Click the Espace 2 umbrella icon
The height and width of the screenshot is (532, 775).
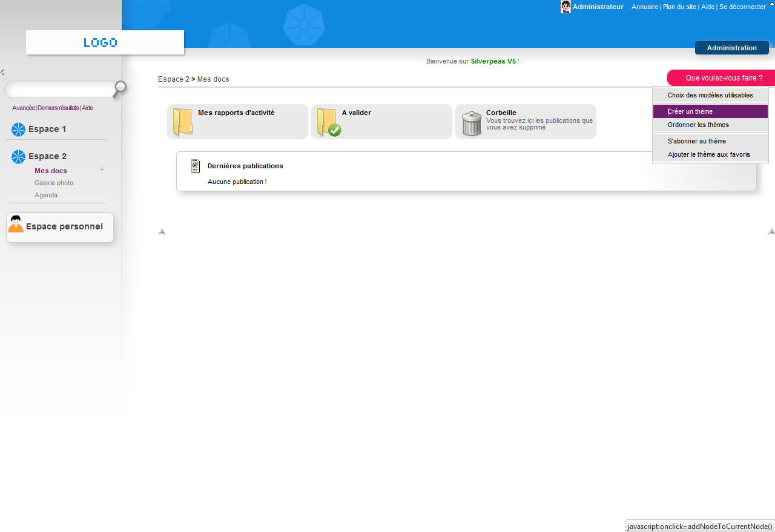click(19, 157)
